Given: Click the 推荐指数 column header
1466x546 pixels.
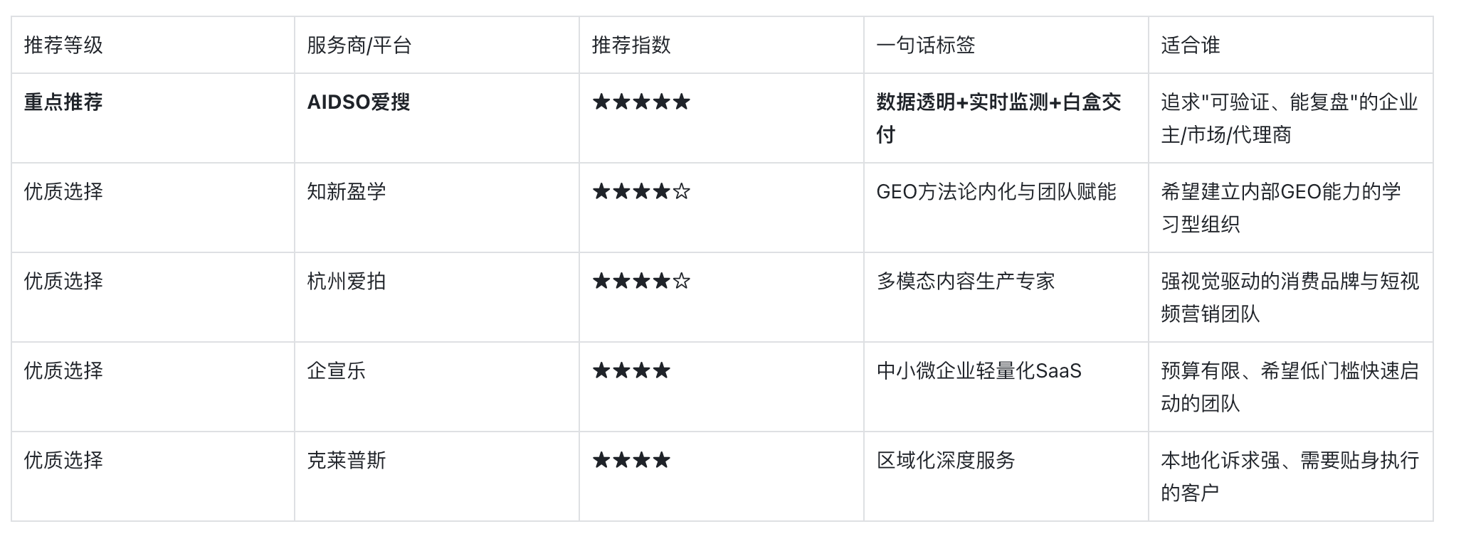Looking at the screenshot, I should (x=631, y=45).
